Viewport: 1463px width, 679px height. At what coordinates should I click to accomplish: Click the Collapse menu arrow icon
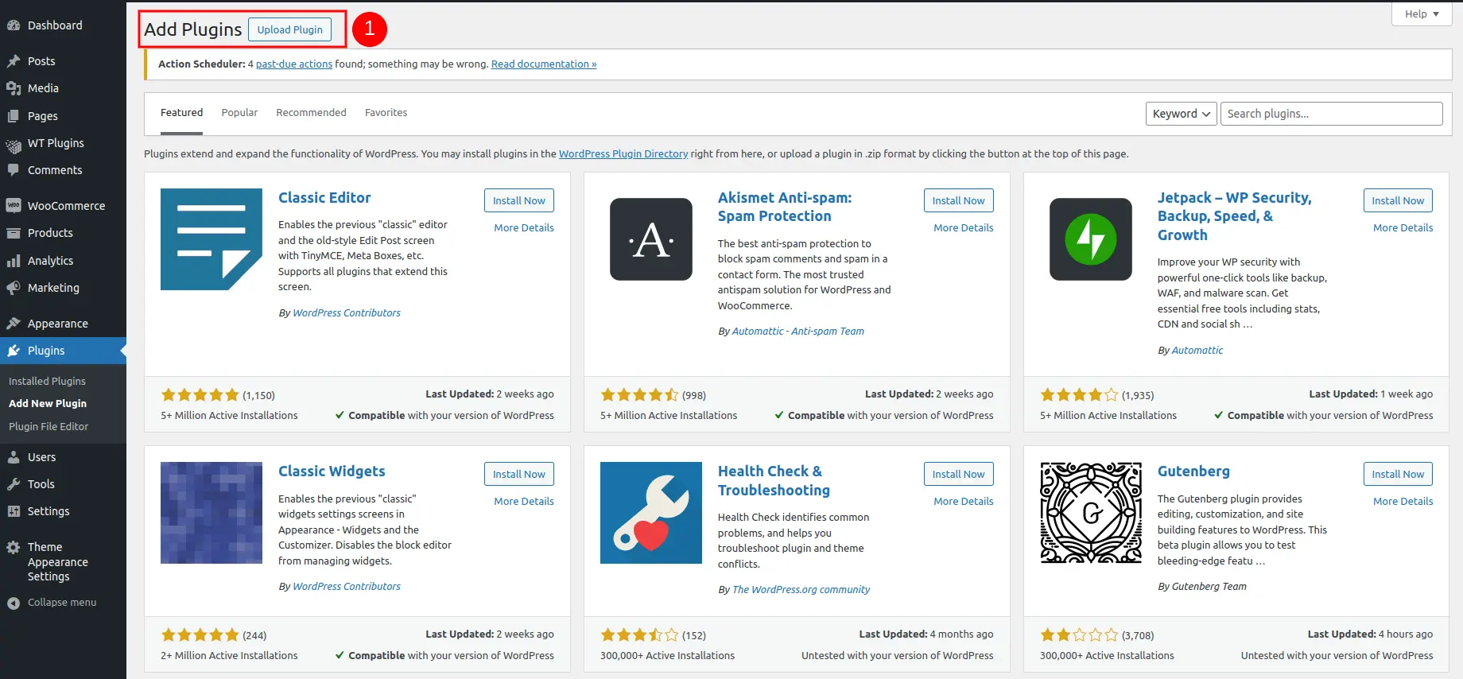14,603
